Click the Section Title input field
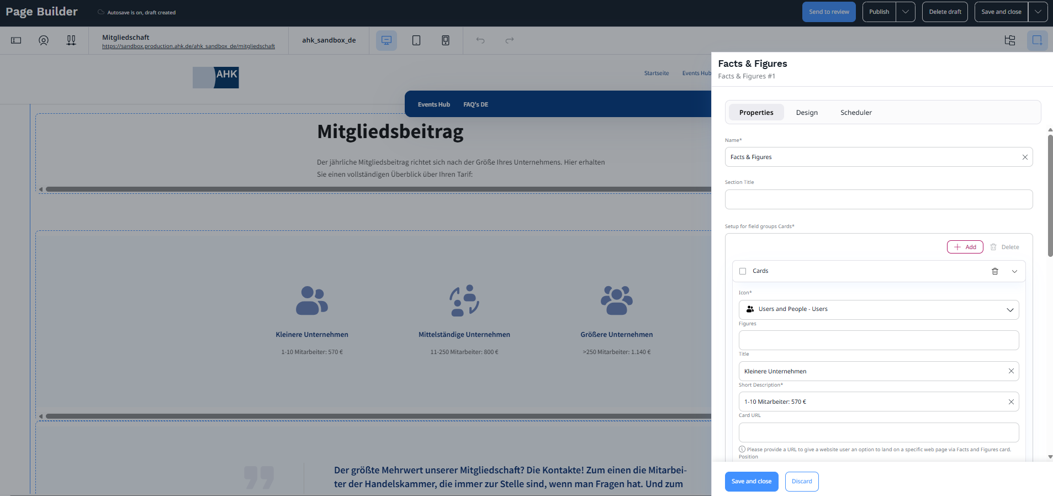 tap(879, 199)
